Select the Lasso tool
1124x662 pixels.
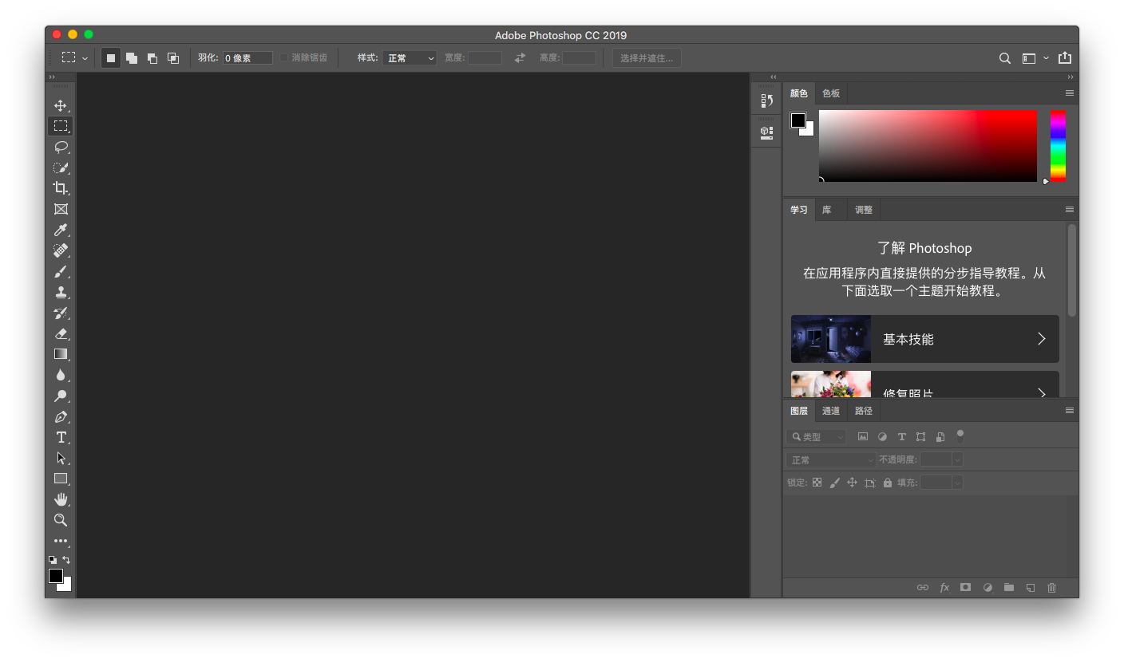pos(60,147)
